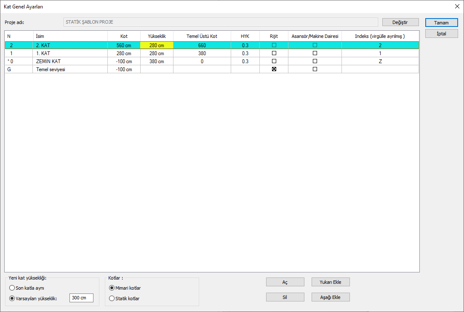
Task: Delete floor using Sil button
Action: [x=285, y=297]
